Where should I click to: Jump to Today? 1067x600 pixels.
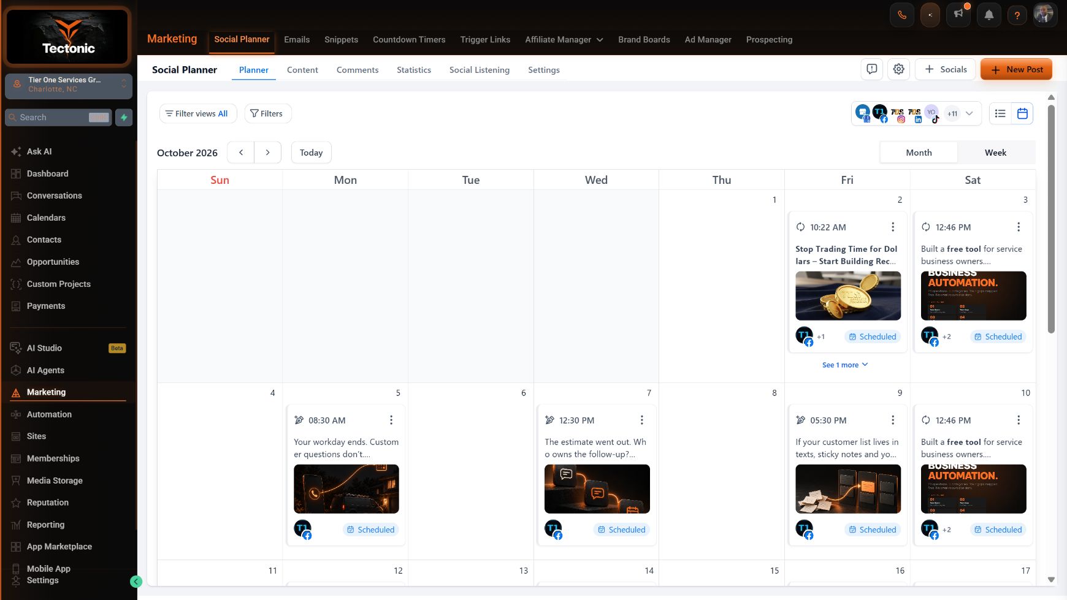pos(312,153)
